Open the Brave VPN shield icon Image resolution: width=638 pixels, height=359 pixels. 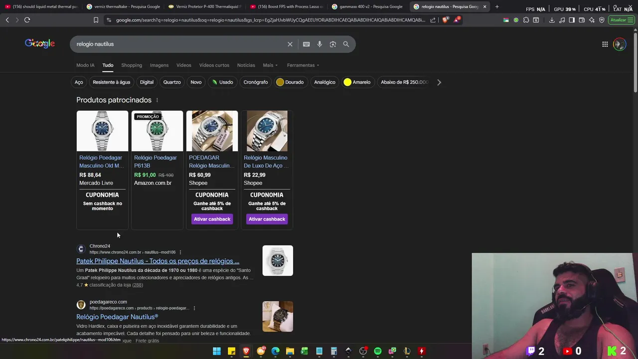(x=602, y=20)
